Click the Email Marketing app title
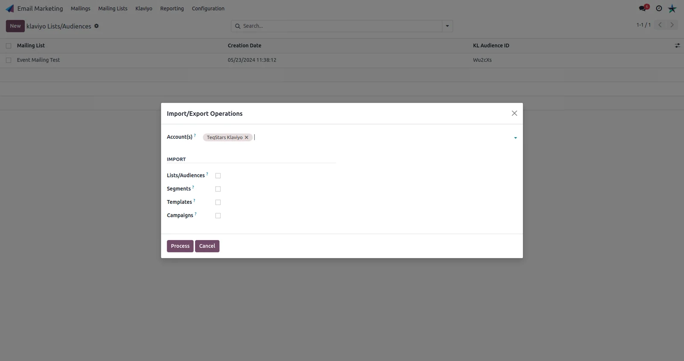This screenshot has height=361, width=684. [40, 9]
